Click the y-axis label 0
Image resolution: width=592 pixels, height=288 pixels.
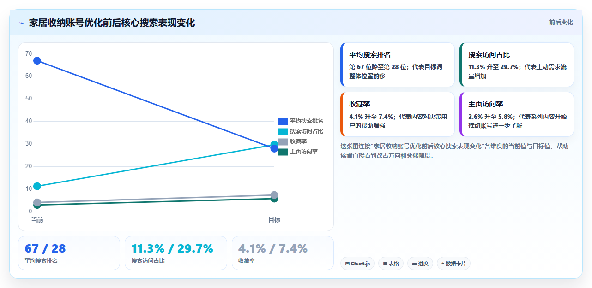coord(30,212)
